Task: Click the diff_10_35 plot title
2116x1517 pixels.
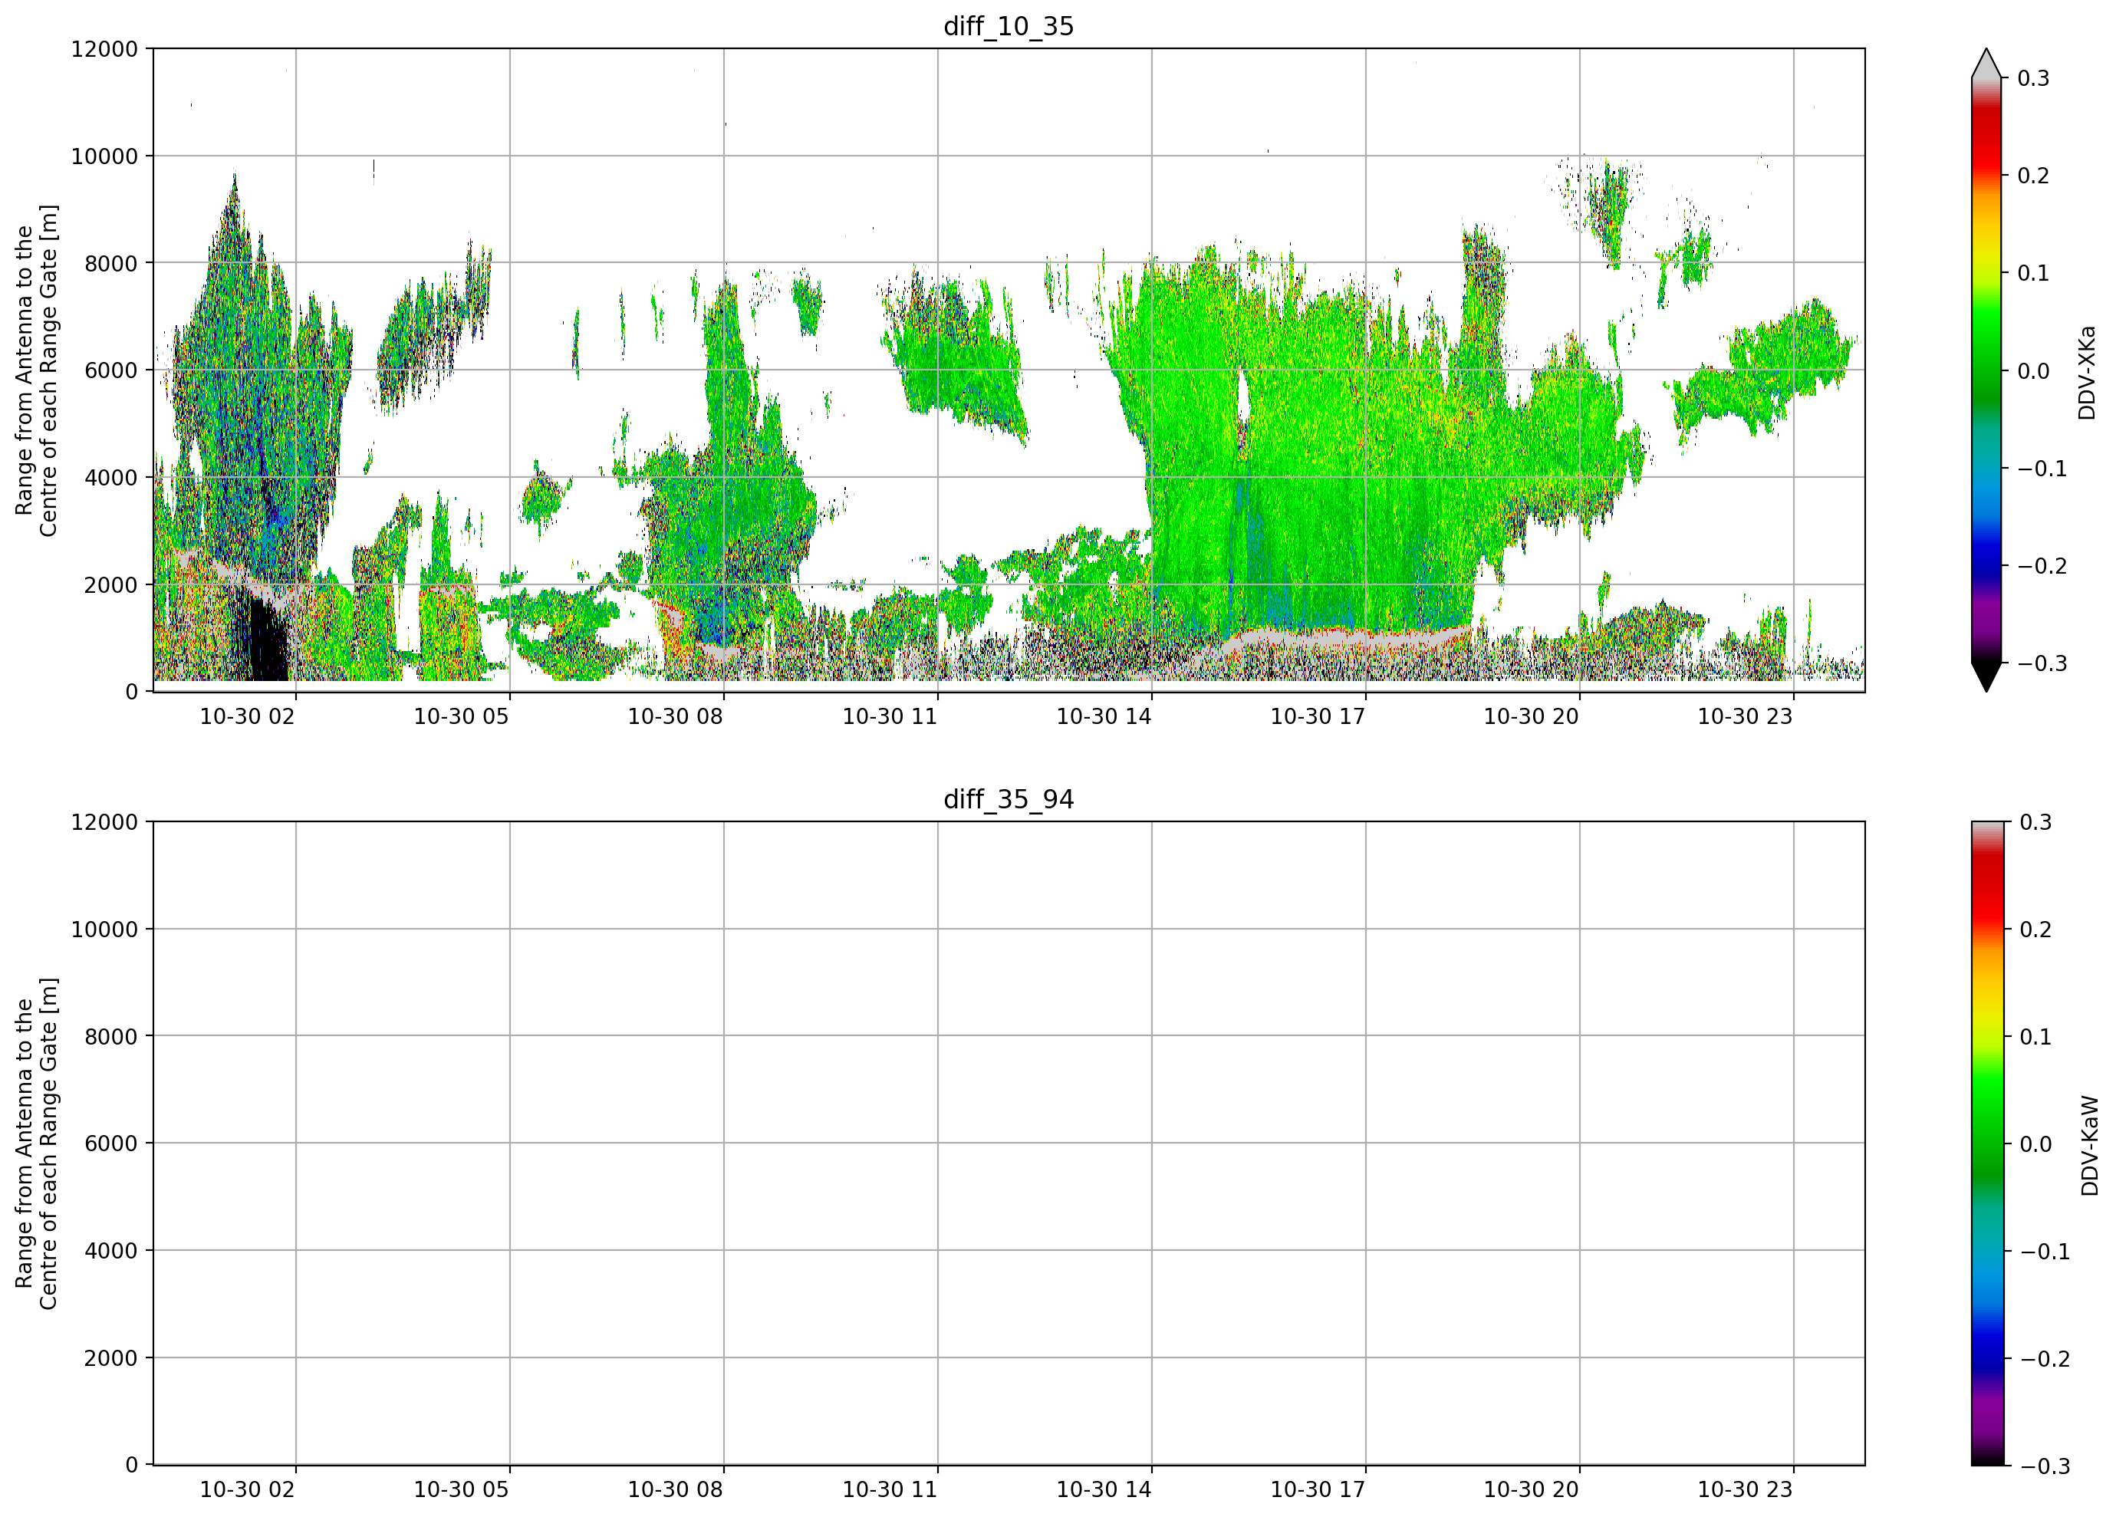Action: click(x=1009, y=26)
